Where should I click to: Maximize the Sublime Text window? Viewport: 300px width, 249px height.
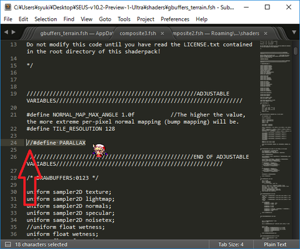267,7
